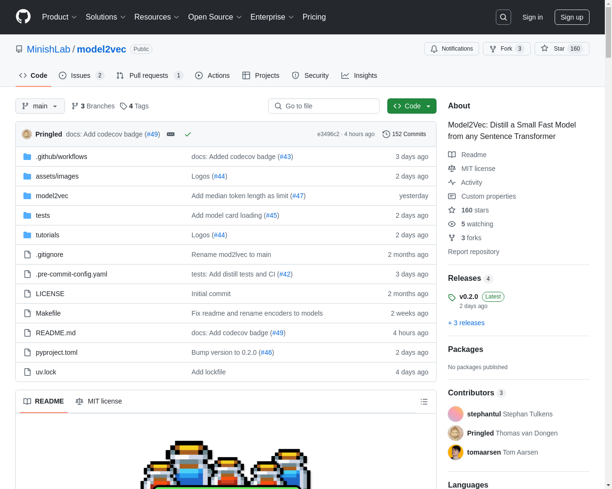Image resolution: width=612 pixels, height=489 pixels.
Task: Expand the Solutions menu
Action: click(106, 17)
